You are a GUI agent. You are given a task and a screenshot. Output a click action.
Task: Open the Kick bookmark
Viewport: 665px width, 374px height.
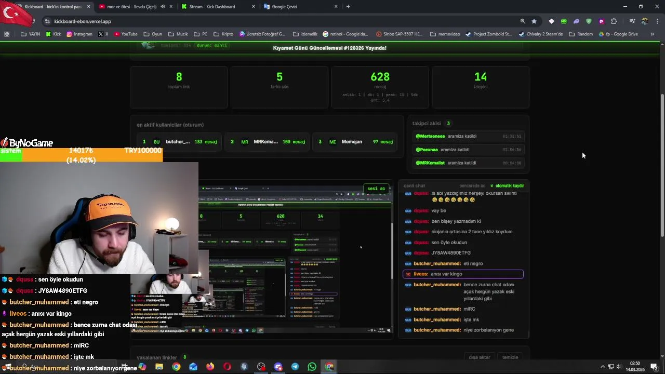pos(54,34)
